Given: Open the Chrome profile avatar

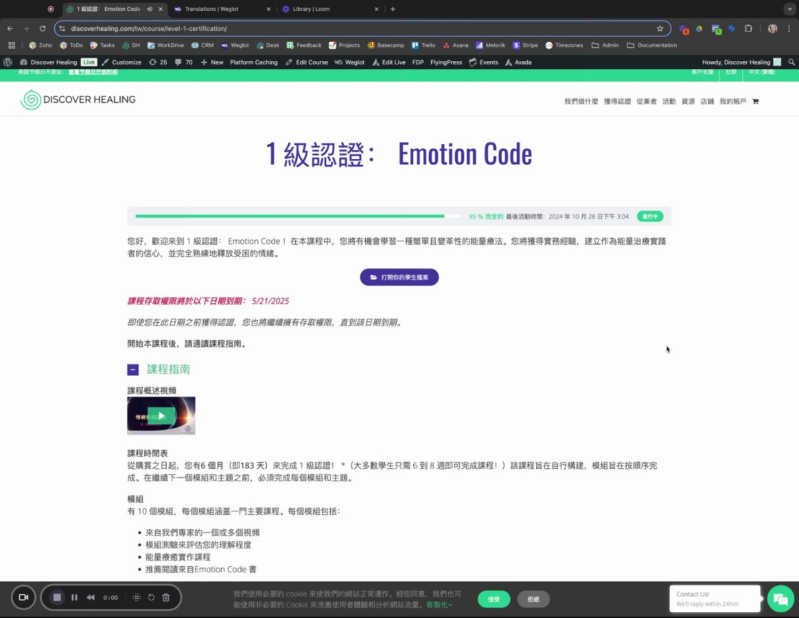Looking at the screenshot, I should 773,29.
